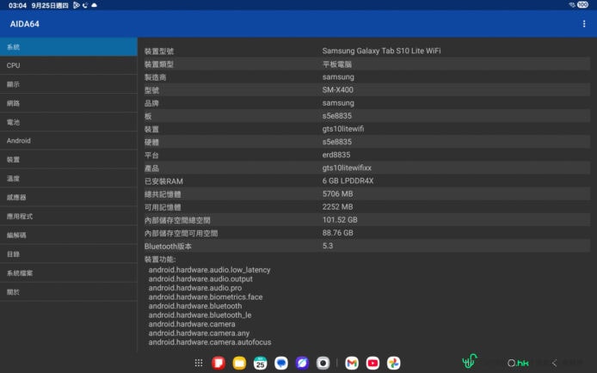Open the 感應器 sensors category
This screenshot has height=373, width=597.
click(69, 198)
